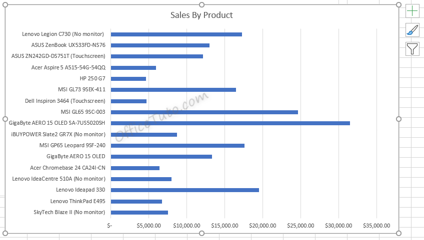Select the ASUS ZN242GD-DS751T bar

157,56
